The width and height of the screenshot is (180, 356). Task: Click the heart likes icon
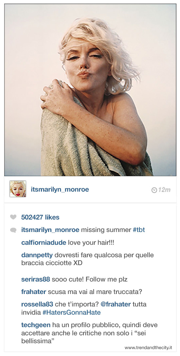pyautogui.click(x=13, y=217)
